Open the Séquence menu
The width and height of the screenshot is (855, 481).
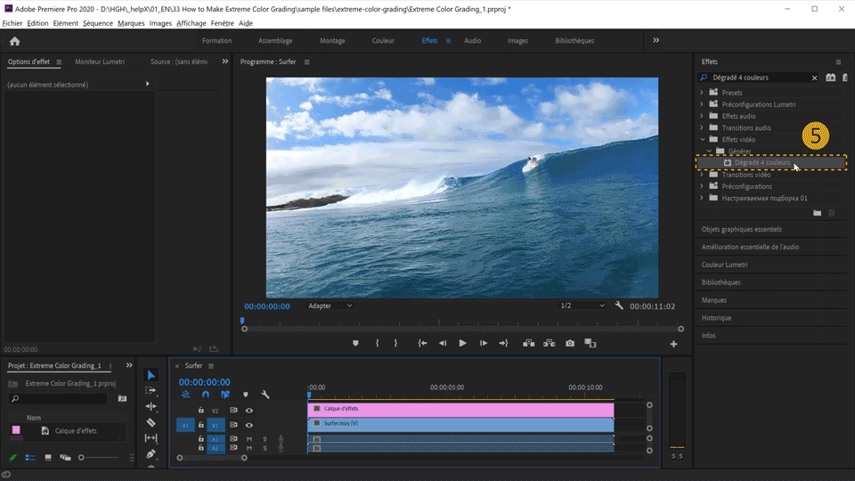coord(98,23)
